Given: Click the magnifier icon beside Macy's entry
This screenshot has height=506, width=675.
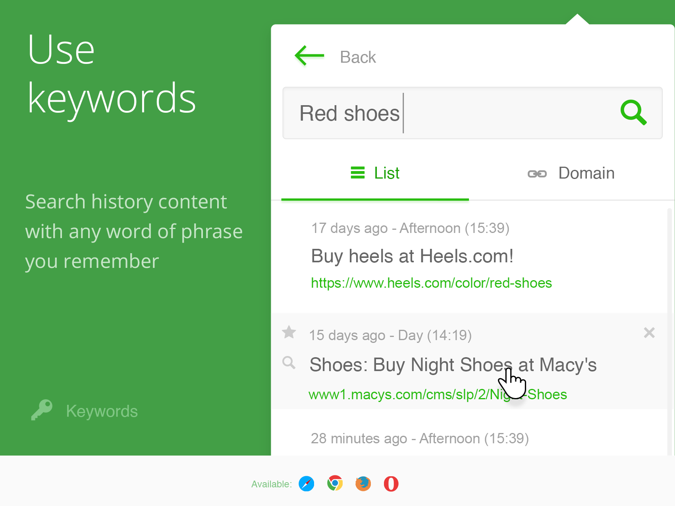Looking at the screenshot, I should coord(289,363).
